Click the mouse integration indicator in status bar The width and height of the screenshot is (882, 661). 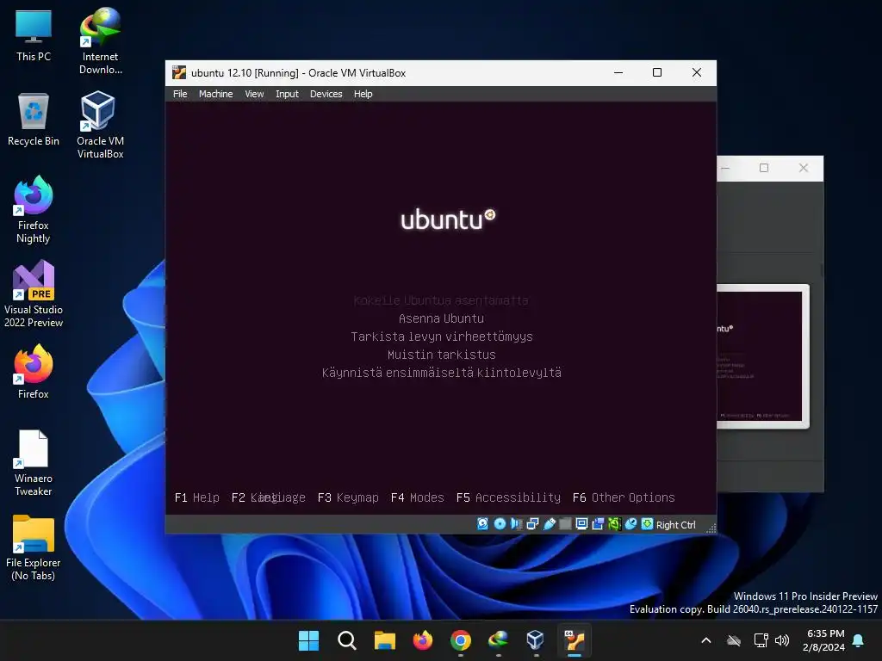(630, 524)
